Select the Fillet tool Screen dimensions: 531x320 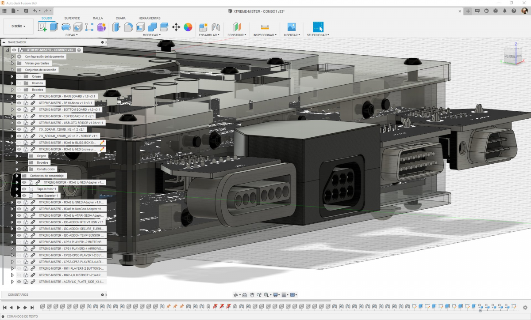[128, 27]
